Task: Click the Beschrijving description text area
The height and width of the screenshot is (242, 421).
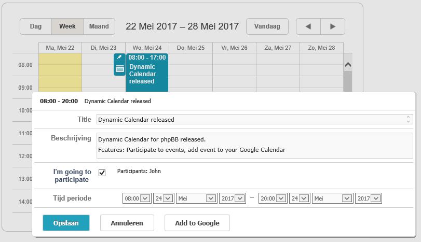Action: (x=254, y=145)
